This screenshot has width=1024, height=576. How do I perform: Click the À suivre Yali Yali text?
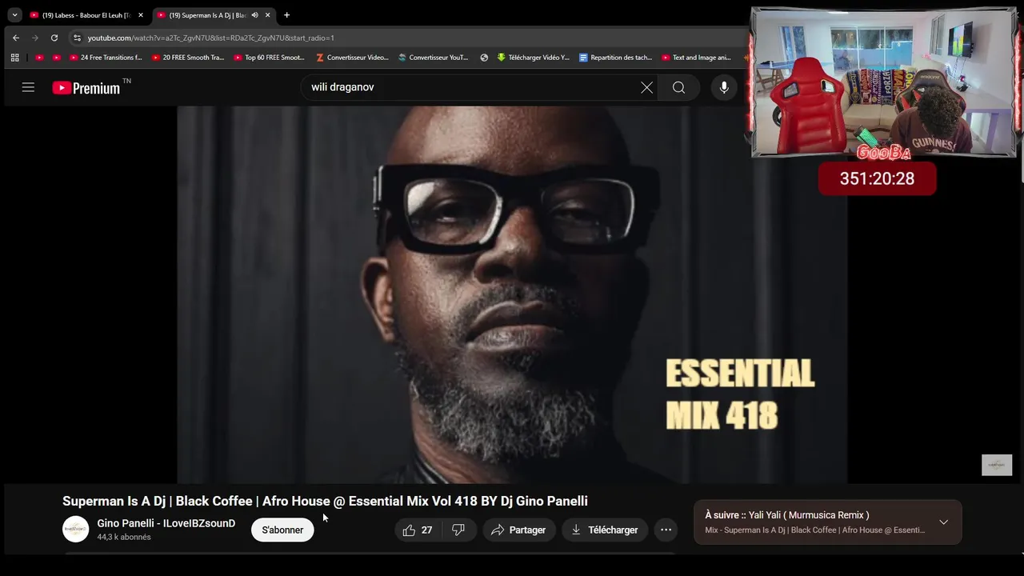(x=787, y=515)
